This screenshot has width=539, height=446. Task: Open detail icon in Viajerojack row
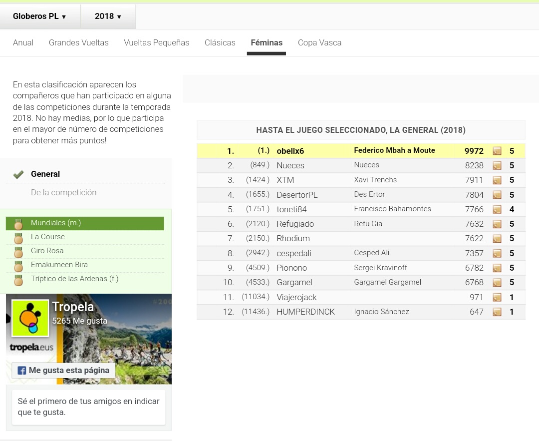(x=497, y=298)
